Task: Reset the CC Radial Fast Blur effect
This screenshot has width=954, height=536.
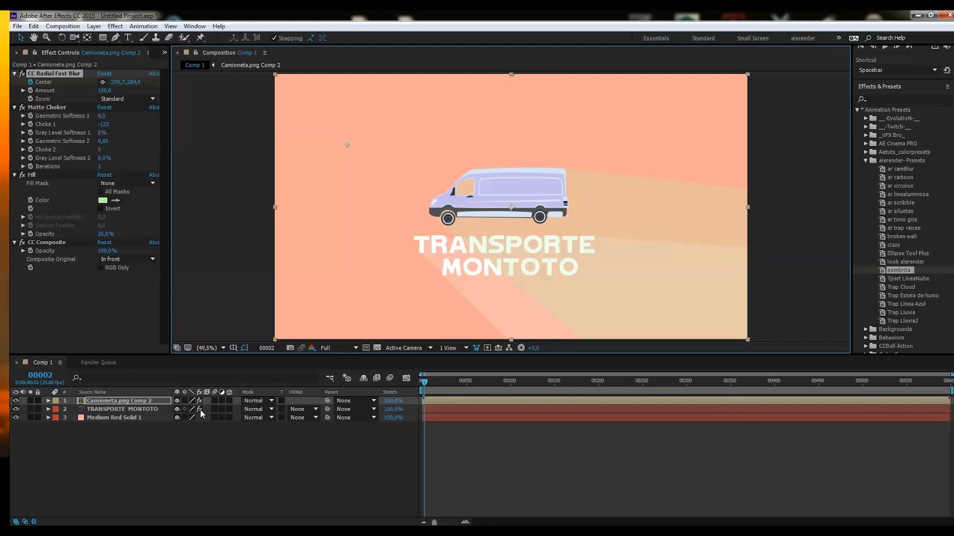Action: (x=104, y=74)
